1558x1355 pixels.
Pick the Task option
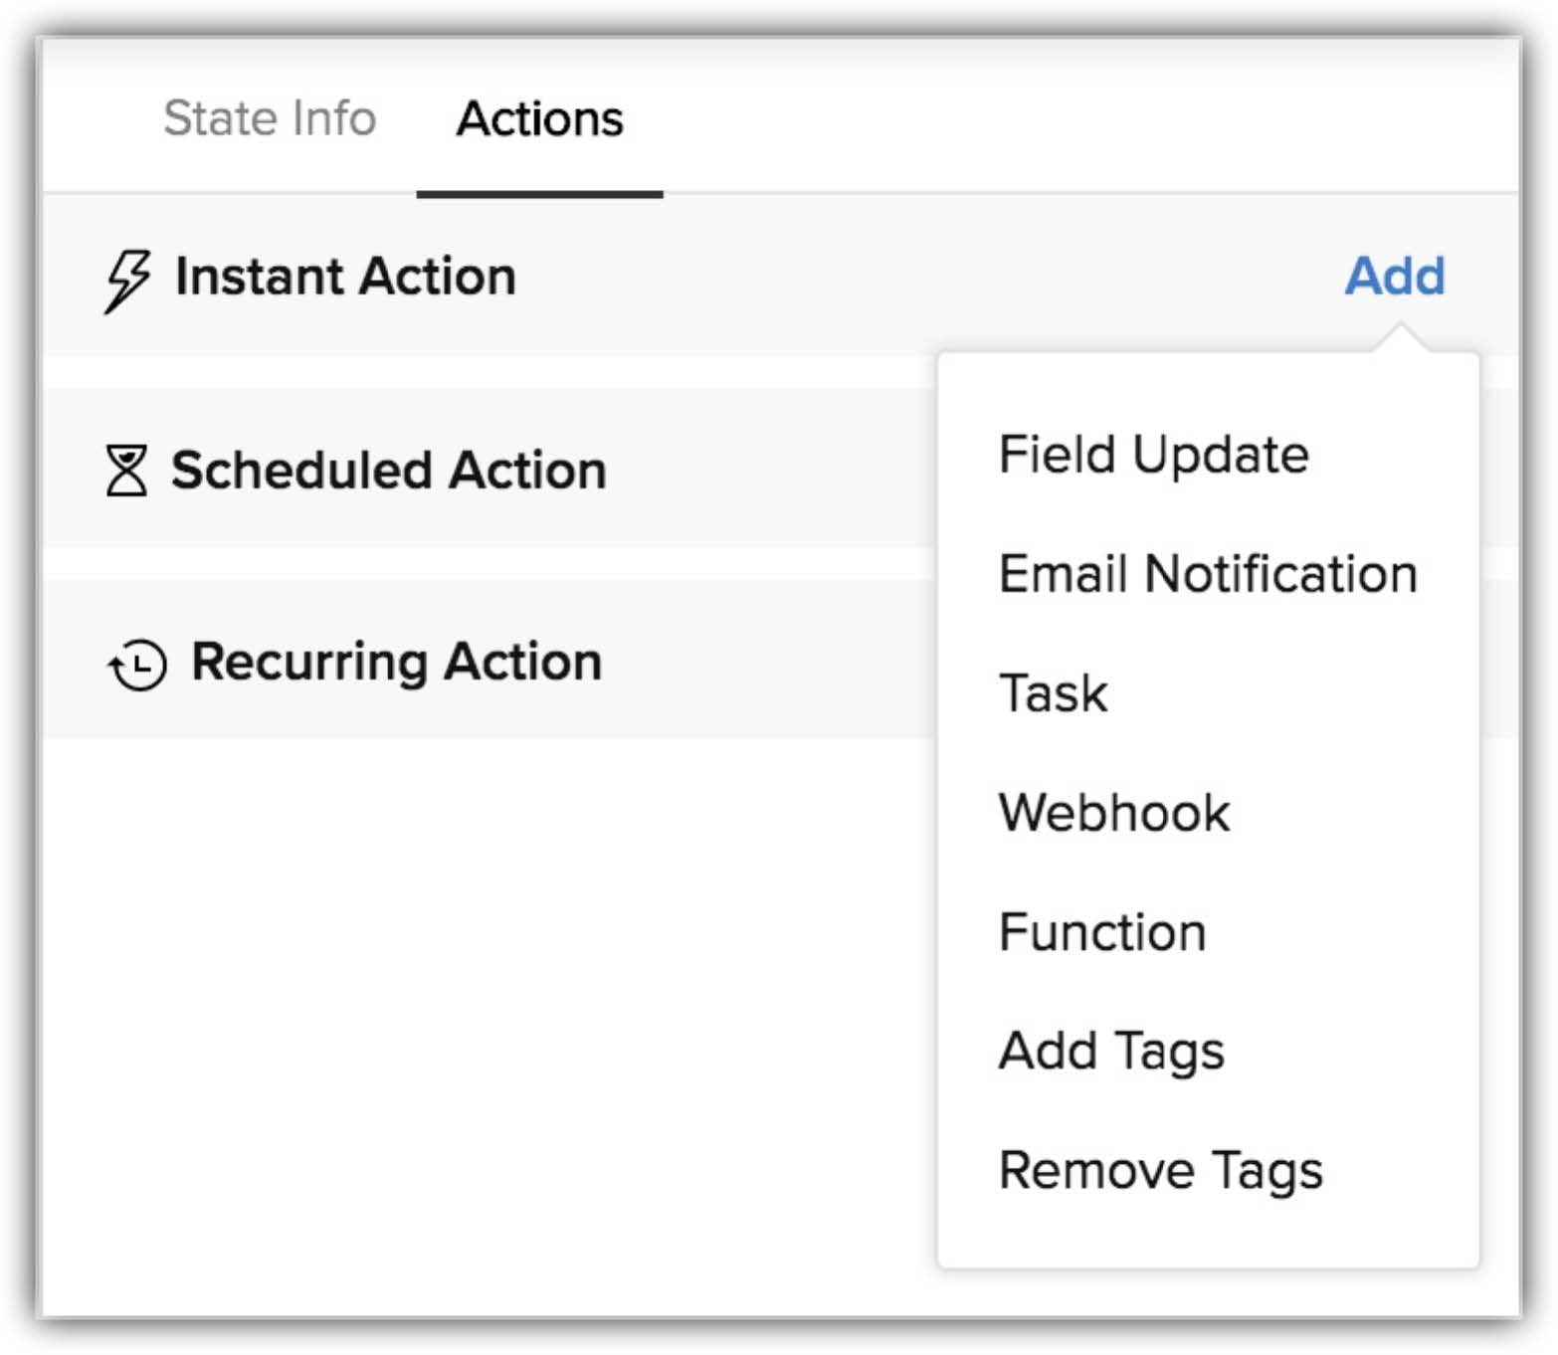1053,693
